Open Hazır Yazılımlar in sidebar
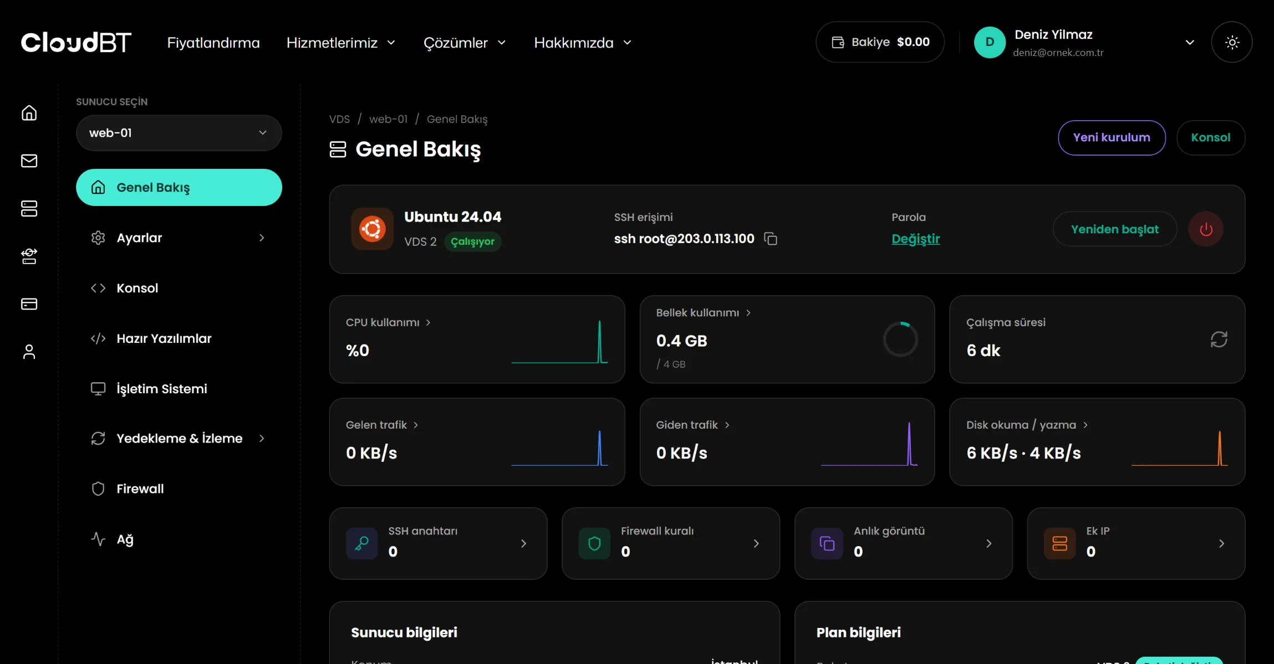Screen dimensions: 1274x664 (x=179, y=338)
